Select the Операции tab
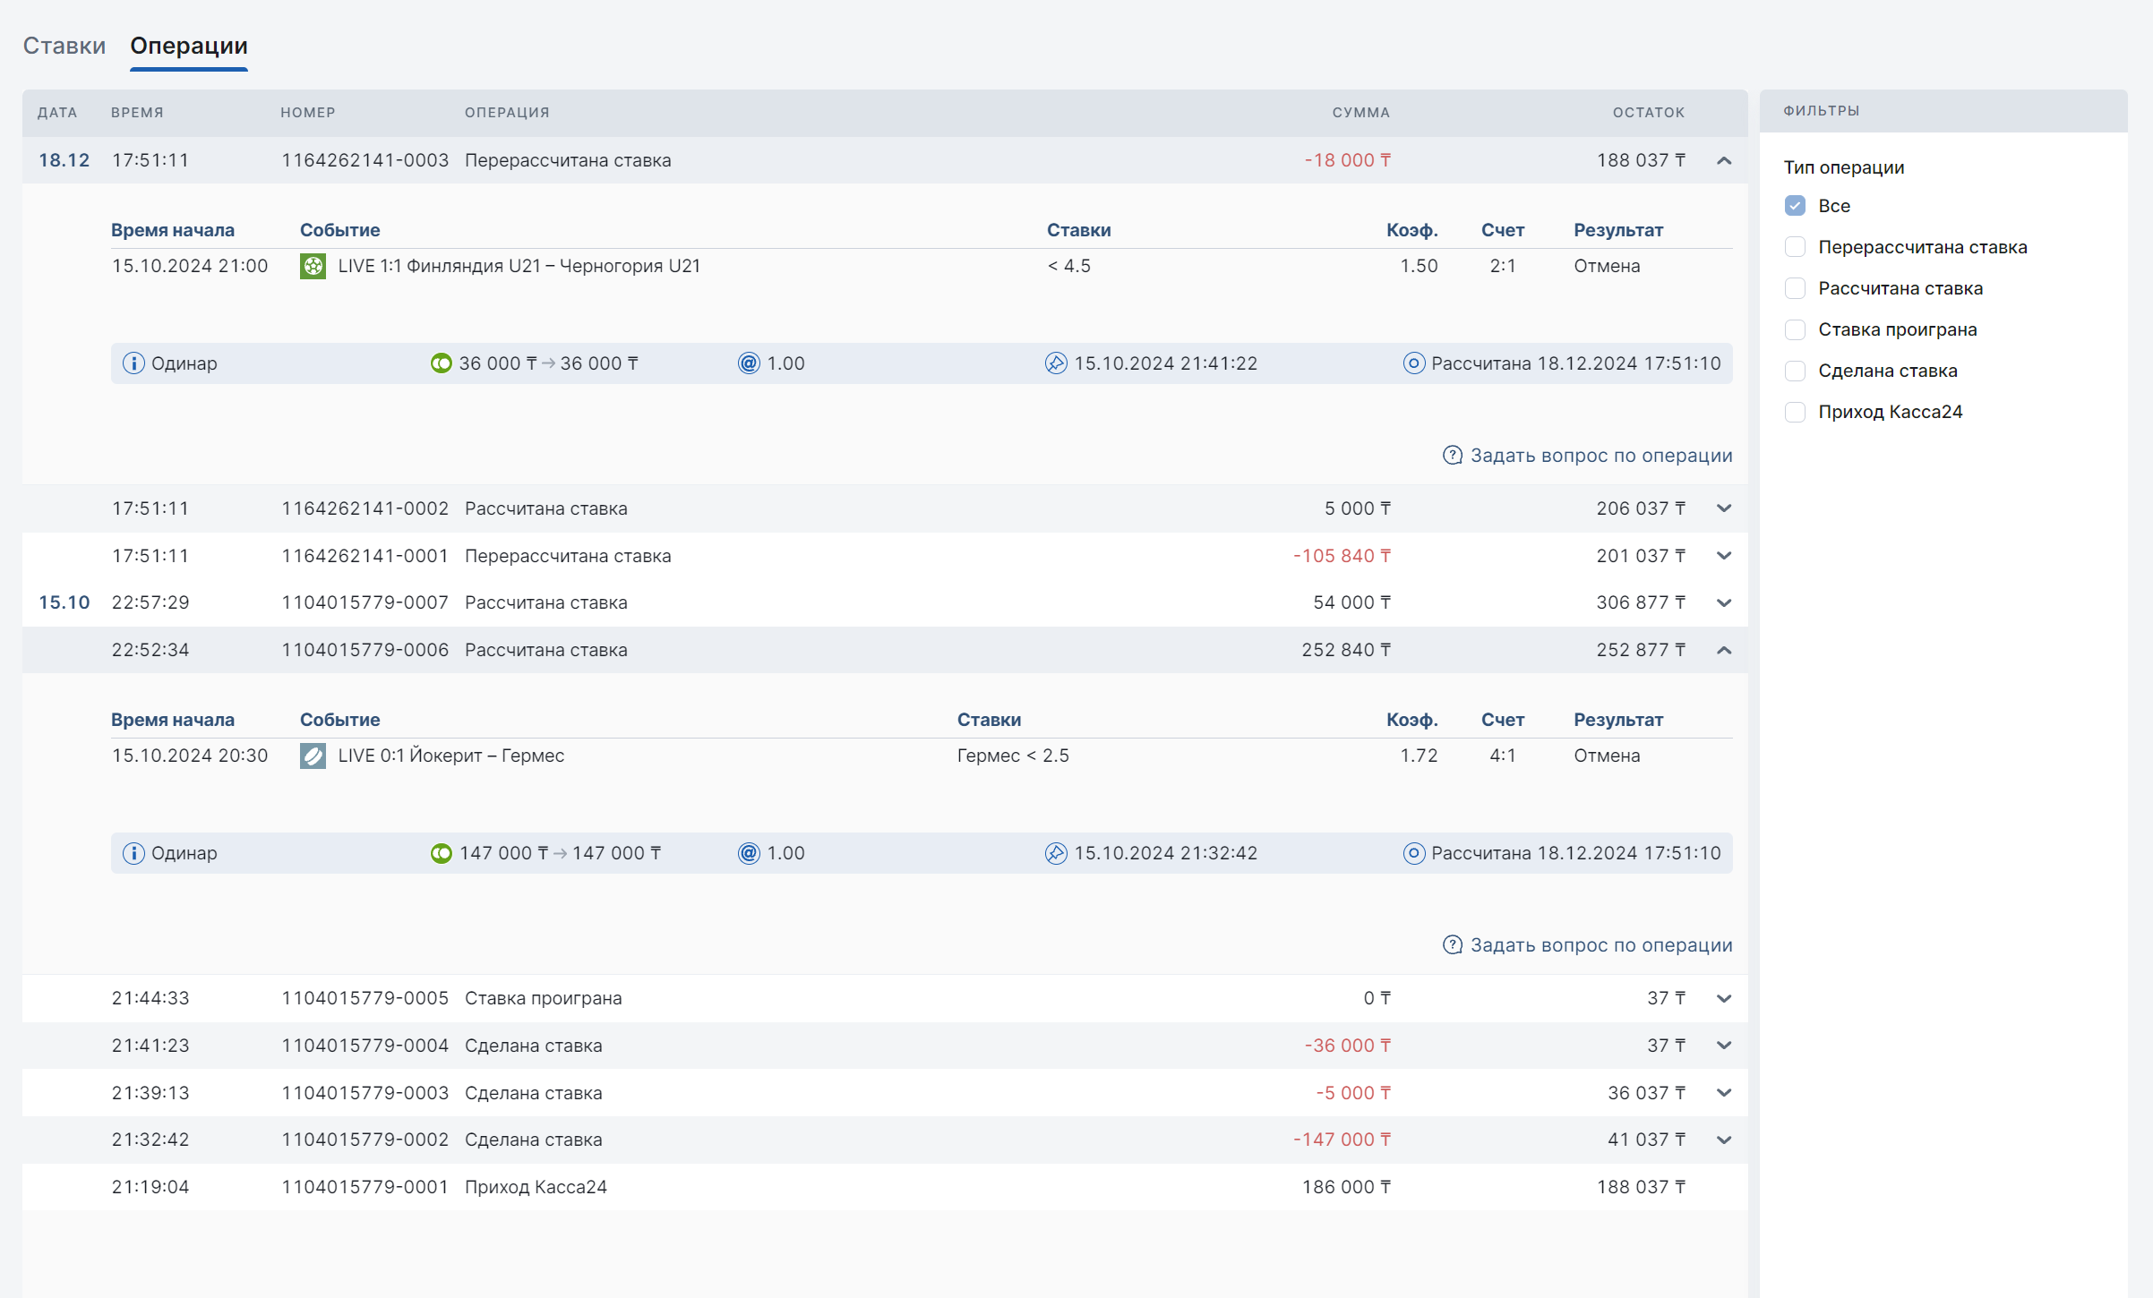The width and height of the screenshot is (2153, 1298). pyautogui.click(x=189, y=46)
